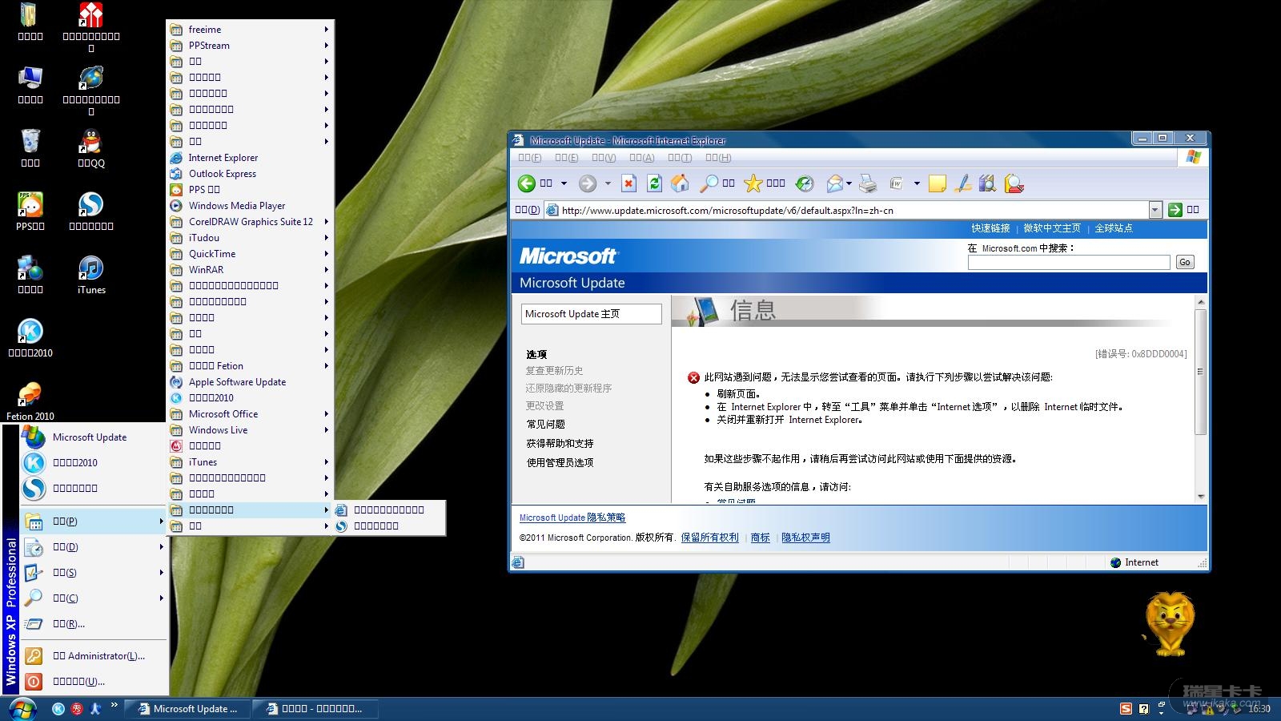The width and height of the screenshot is (1281, 721).
Task: Stop page loading with the red X icon
Action: [629, 183]
